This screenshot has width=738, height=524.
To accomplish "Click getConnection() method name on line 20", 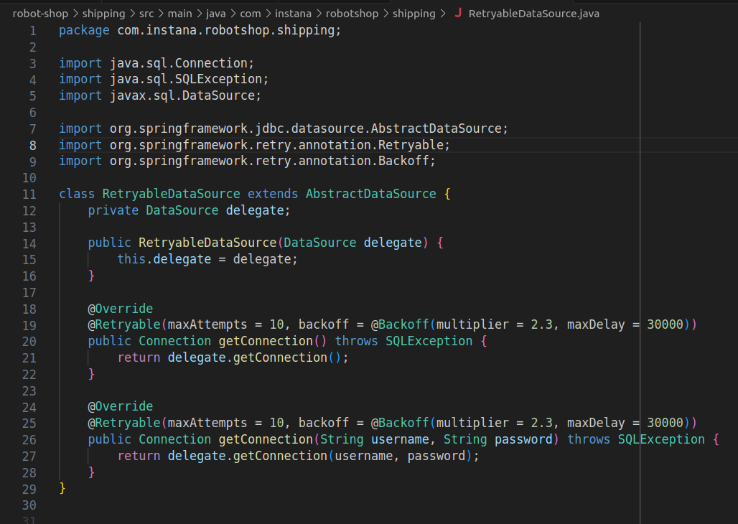I will tap(266, 342).
